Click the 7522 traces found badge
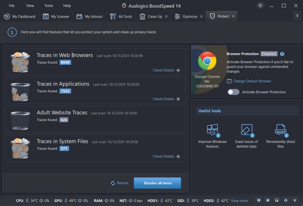 point(65,91)
